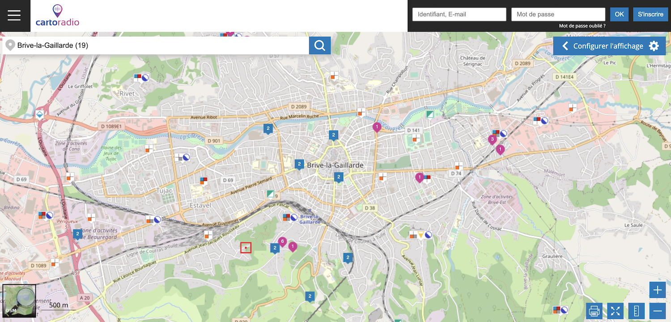Zoom in with the plus button
This screenshot has height=322, width=671.
[657, 290]
